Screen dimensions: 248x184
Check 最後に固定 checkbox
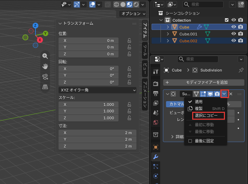click(190, 141)
